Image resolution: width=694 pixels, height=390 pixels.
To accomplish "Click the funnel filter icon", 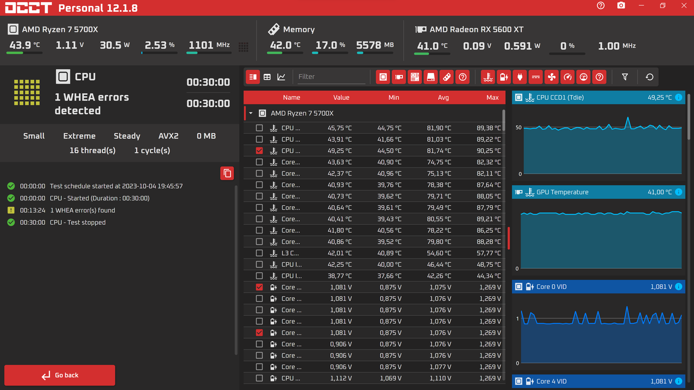I will 625,77.
